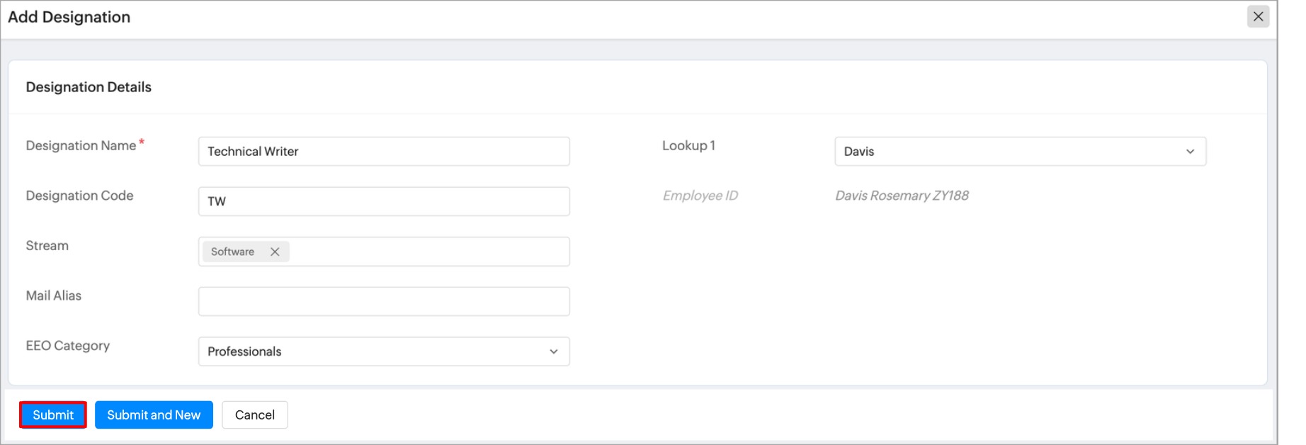
Task: Open the Lookup 1 dropdown arrow
Action: 1190,152
